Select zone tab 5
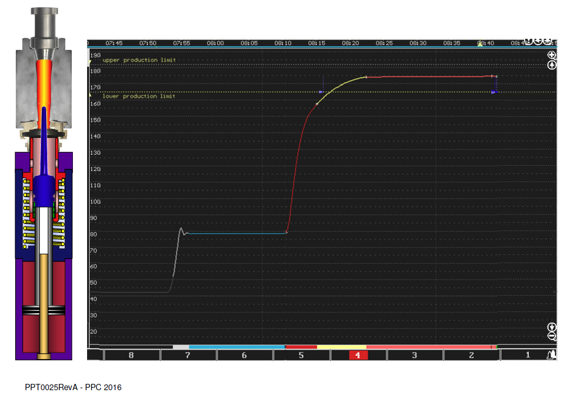This screenshot has width=567, height=397. tap(301, 355)
